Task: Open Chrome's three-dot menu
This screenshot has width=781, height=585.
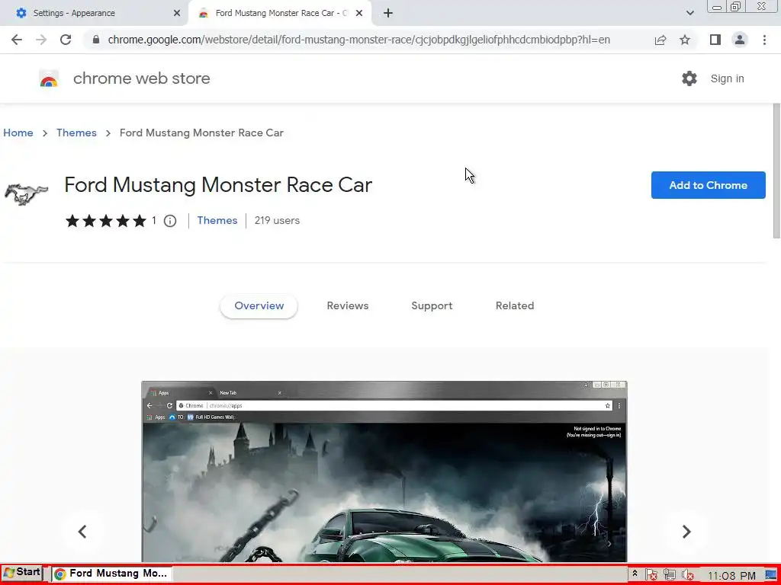Action: coord(764,40)
